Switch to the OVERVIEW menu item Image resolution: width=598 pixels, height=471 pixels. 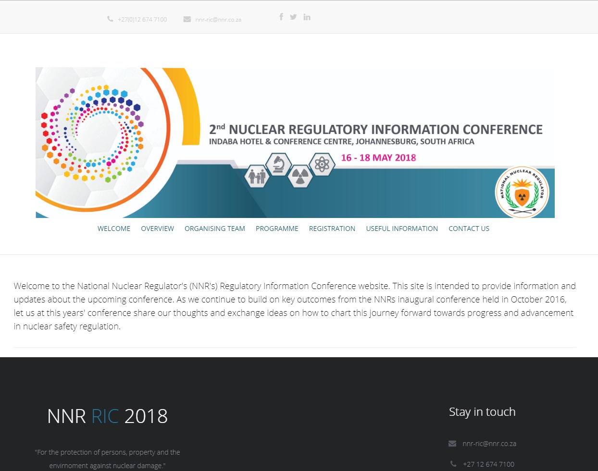157,229
